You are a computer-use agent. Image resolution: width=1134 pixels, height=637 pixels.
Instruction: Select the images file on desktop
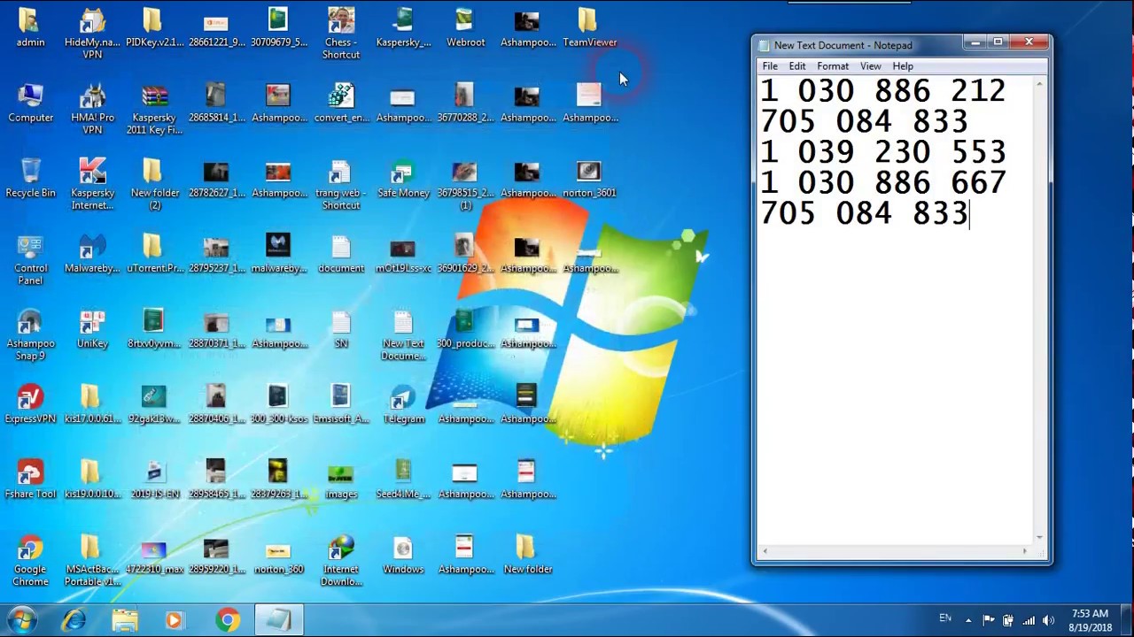341,479
